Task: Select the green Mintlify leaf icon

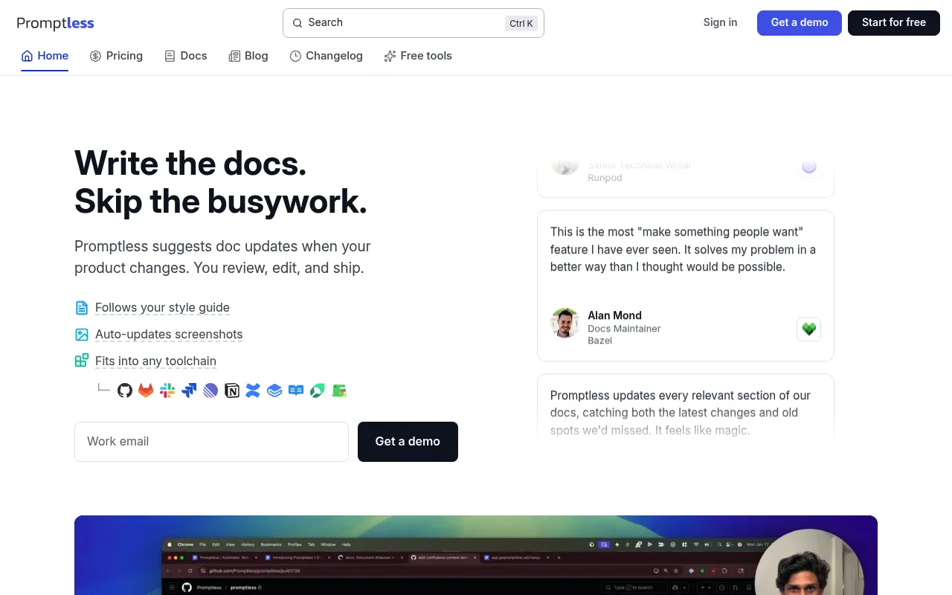Action: click(x=318, y=390)
